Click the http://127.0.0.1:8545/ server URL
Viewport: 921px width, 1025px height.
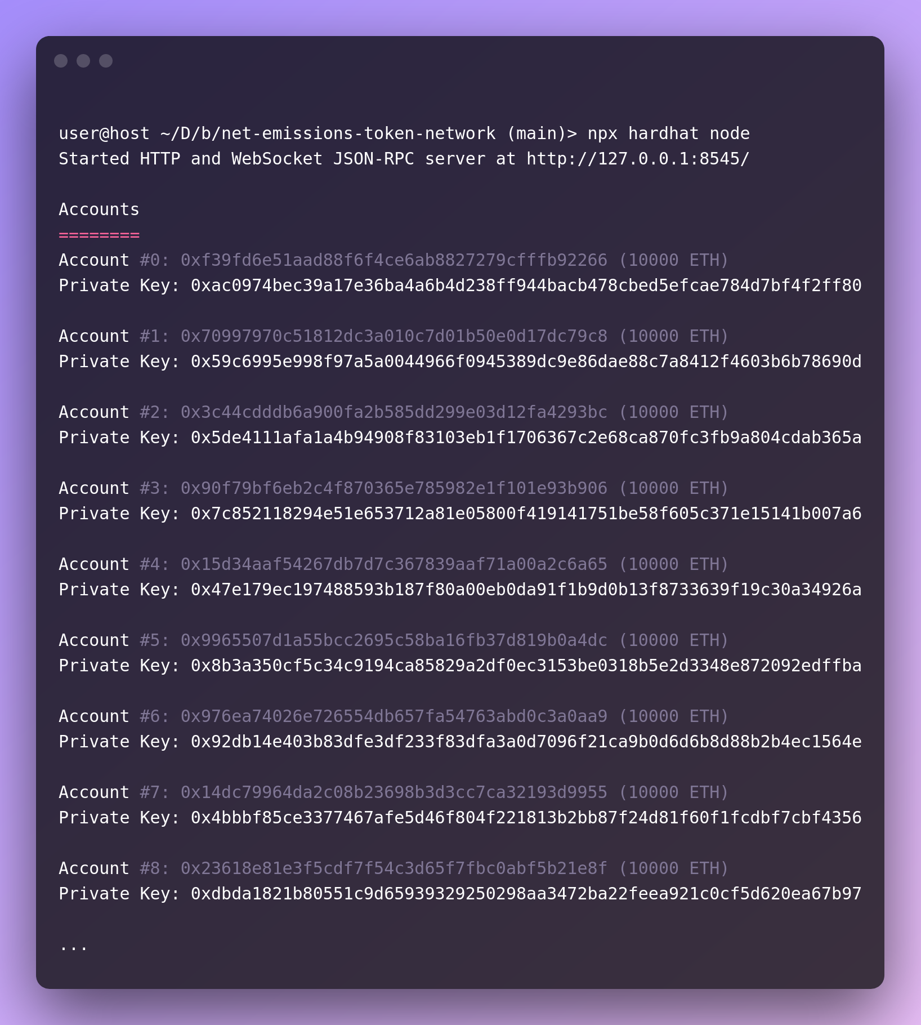click(x=638, y=159)
